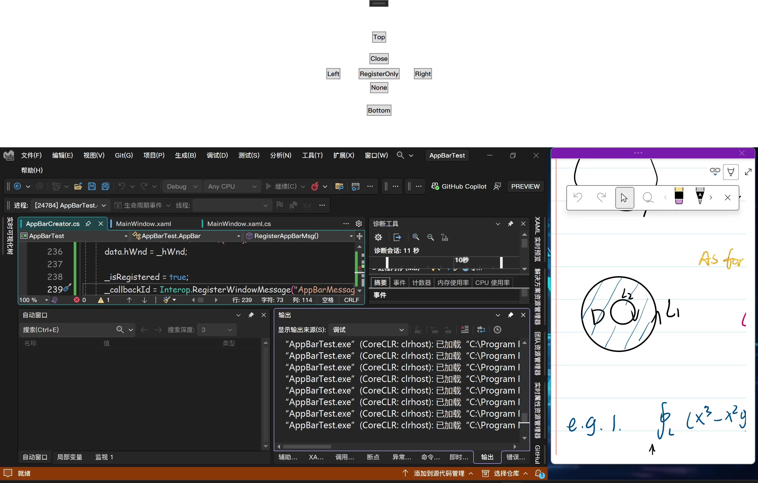The width and height of the screenshot is (758, 483).
Task: Click the Clear All output icon
Action: (465, 329)
